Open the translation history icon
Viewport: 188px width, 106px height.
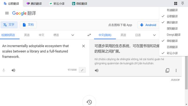coord(89,102)
